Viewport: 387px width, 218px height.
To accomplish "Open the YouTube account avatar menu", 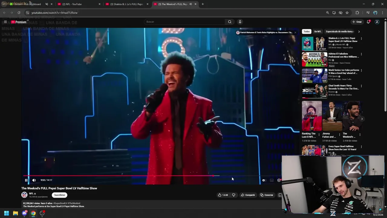I will tap(377, 22).
